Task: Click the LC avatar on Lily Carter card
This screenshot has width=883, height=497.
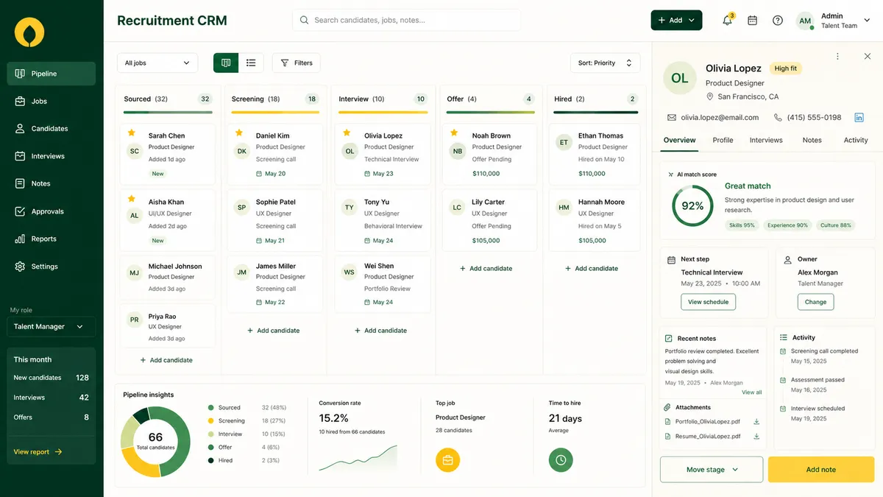Action: 457,208
